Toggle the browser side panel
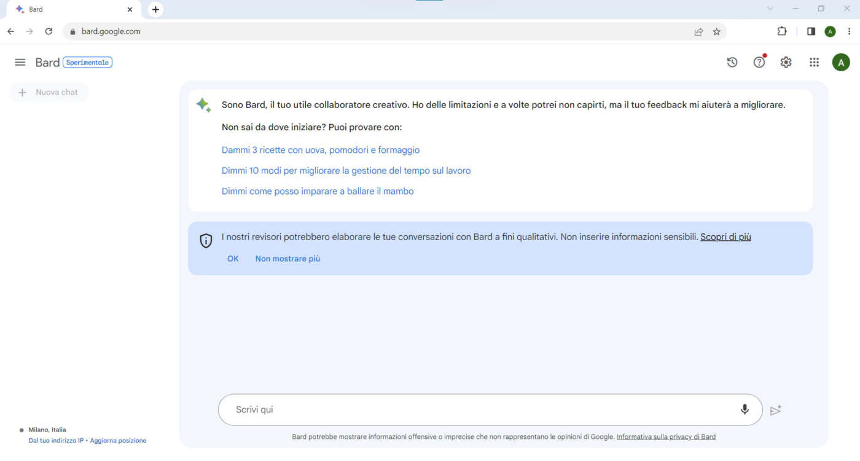Image resolution: width=860 pixels, height=461 pixels. [811, 31]
